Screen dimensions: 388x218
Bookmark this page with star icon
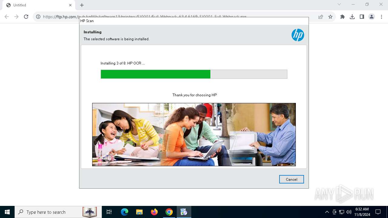pos(330,17)
